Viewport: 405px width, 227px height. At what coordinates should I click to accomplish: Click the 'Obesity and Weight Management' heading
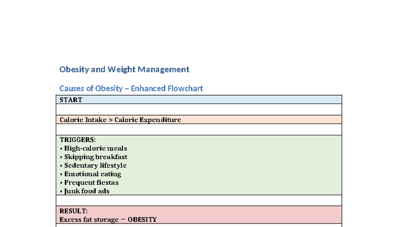click(124, 69)
